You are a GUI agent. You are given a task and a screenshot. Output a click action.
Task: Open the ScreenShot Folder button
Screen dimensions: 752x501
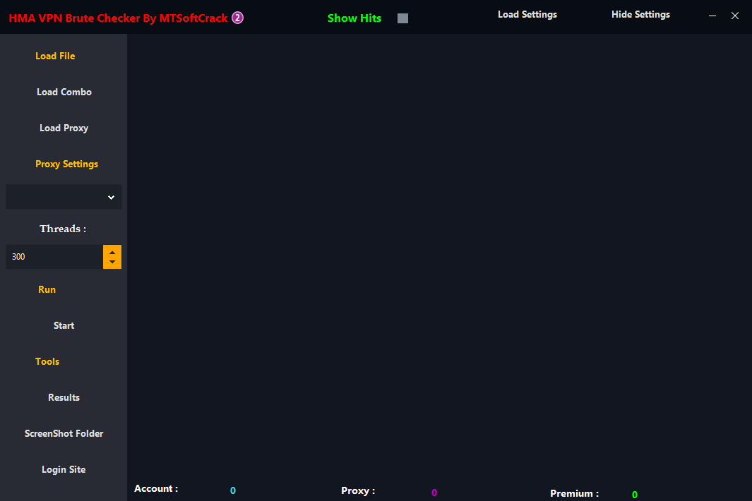(x=64, y=433)
